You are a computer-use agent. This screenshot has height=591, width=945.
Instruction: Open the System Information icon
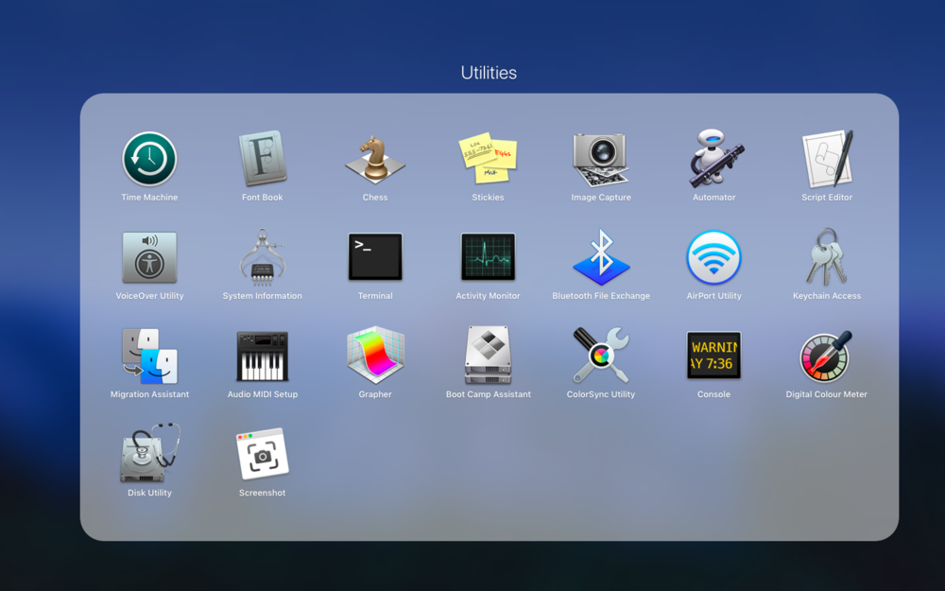(x=262, y=257)
